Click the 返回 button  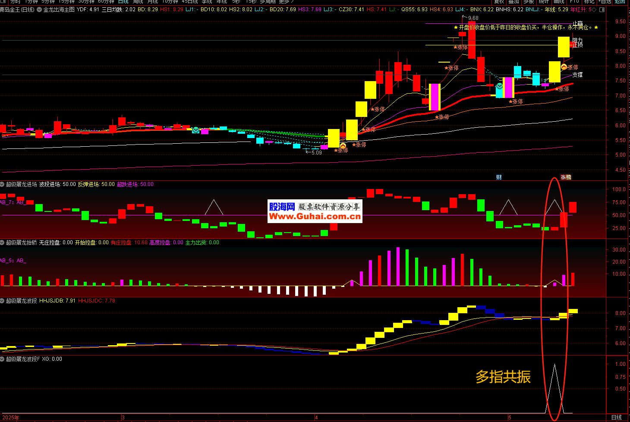tap(620, 2)
